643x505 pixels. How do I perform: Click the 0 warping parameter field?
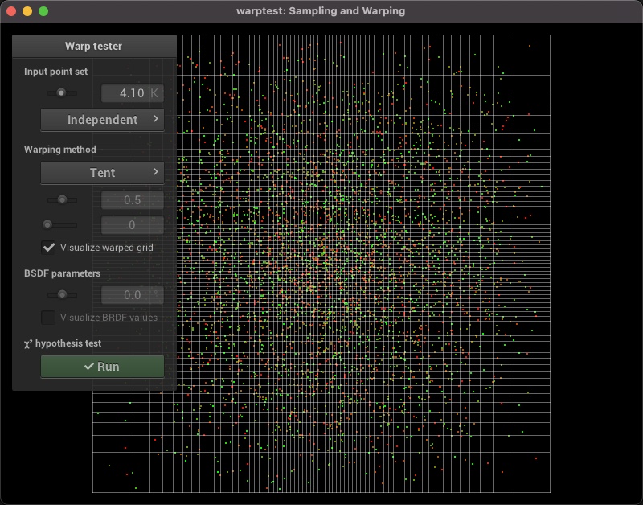(x=132, y=225)
